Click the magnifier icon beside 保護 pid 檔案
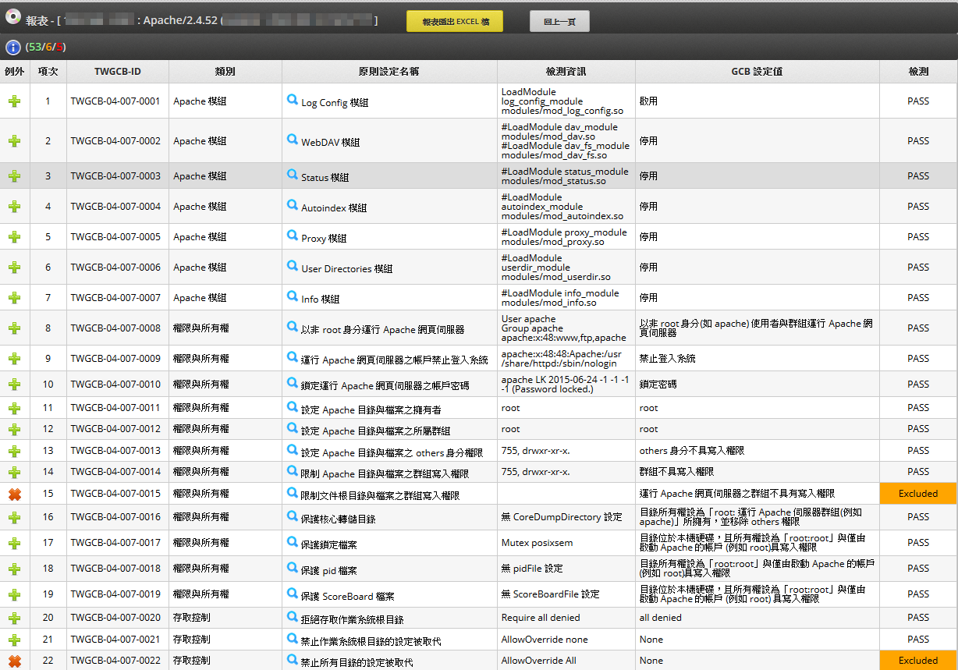 point(293,569)
